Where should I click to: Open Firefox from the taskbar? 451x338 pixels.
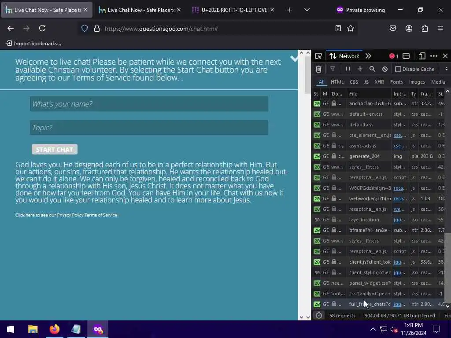click(x=54, y=329)
